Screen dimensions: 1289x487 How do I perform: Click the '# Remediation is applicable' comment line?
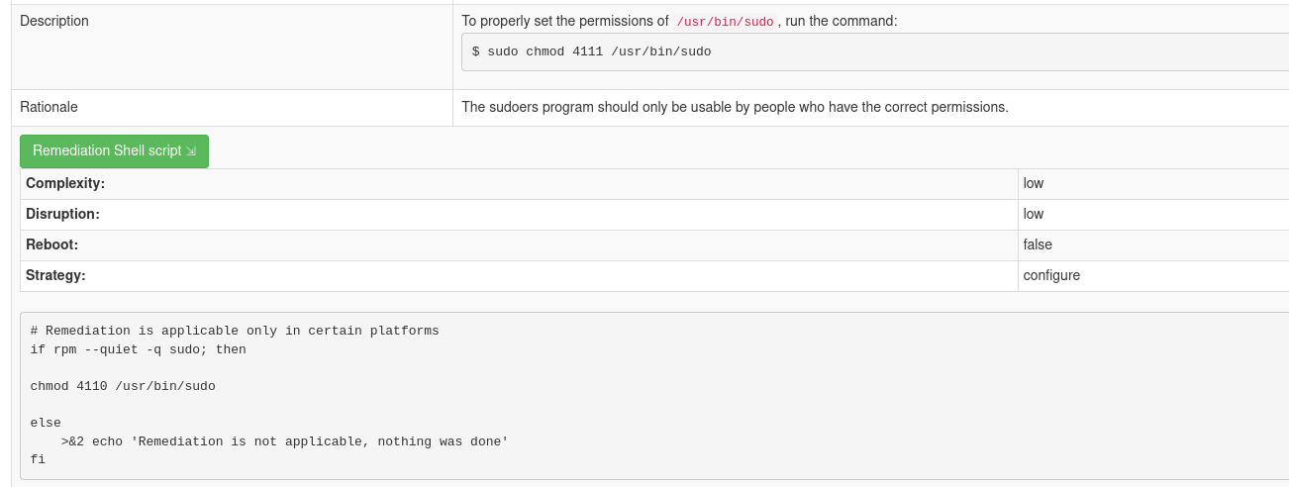tap(235, 331)
